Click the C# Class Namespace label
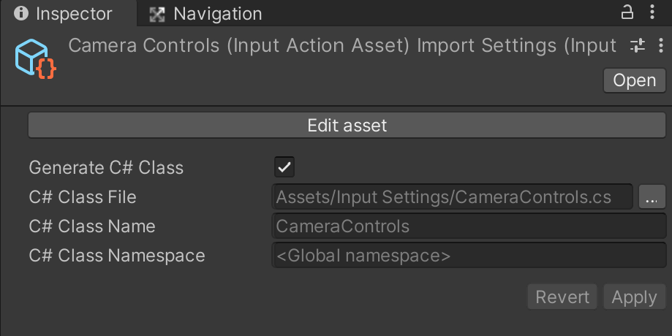The image size is (672, 336). coord(117,256)
